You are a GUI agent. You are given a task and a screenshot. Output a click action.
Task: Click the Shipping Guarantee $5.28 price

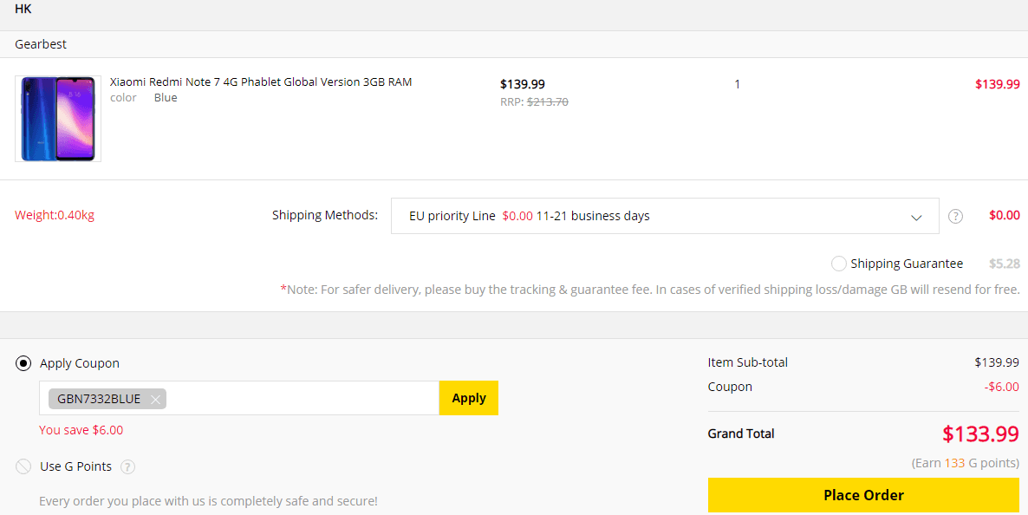point(1005,264)
